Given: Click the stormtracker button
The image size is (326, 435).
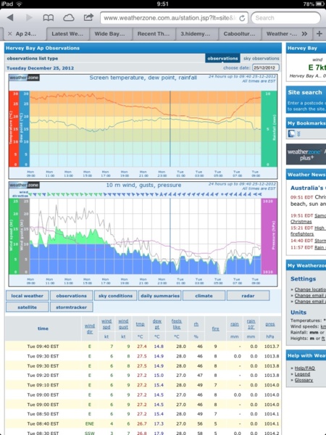Looking at the screenshot, I should point(71,307).
